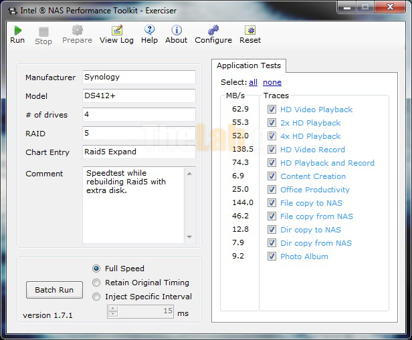Click the Select none link
Screen dimensions: 412x340
(x=272, y=82)
